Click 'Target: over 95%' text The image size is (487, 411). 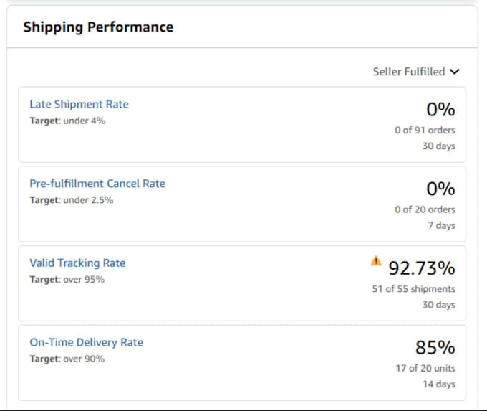click(67, 280)
